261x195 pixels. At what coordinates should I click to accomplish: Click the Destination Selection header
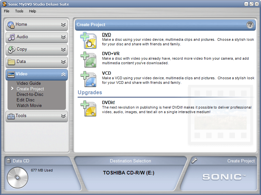pyautogui.click(x=130, y=161)
